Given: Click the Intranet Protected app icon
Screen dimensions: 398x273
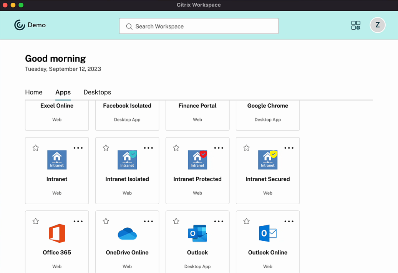Looking at the screenshot, I should 197,160.
